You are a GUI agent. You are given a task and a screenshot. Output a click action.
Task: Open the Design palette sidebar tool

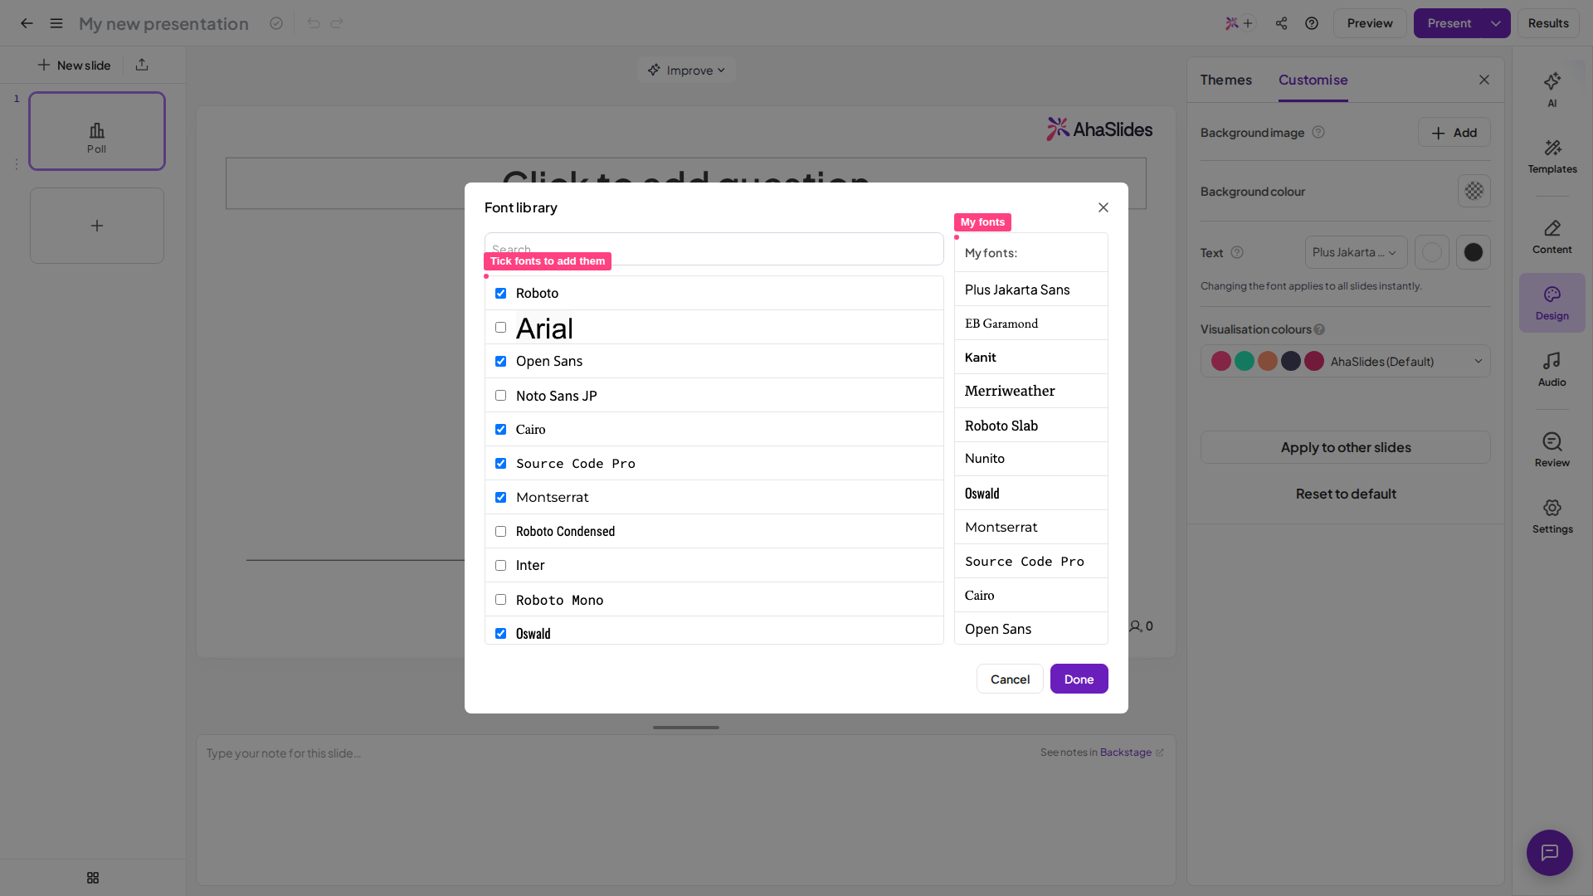[x=1552, y=303]
